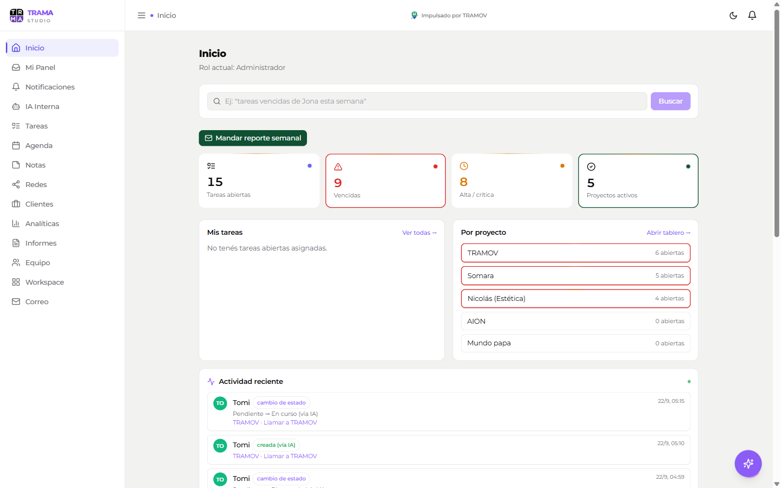The image size is (781, 488).
Task: Toggle dark mode moon icon
Action: [733, 16]
